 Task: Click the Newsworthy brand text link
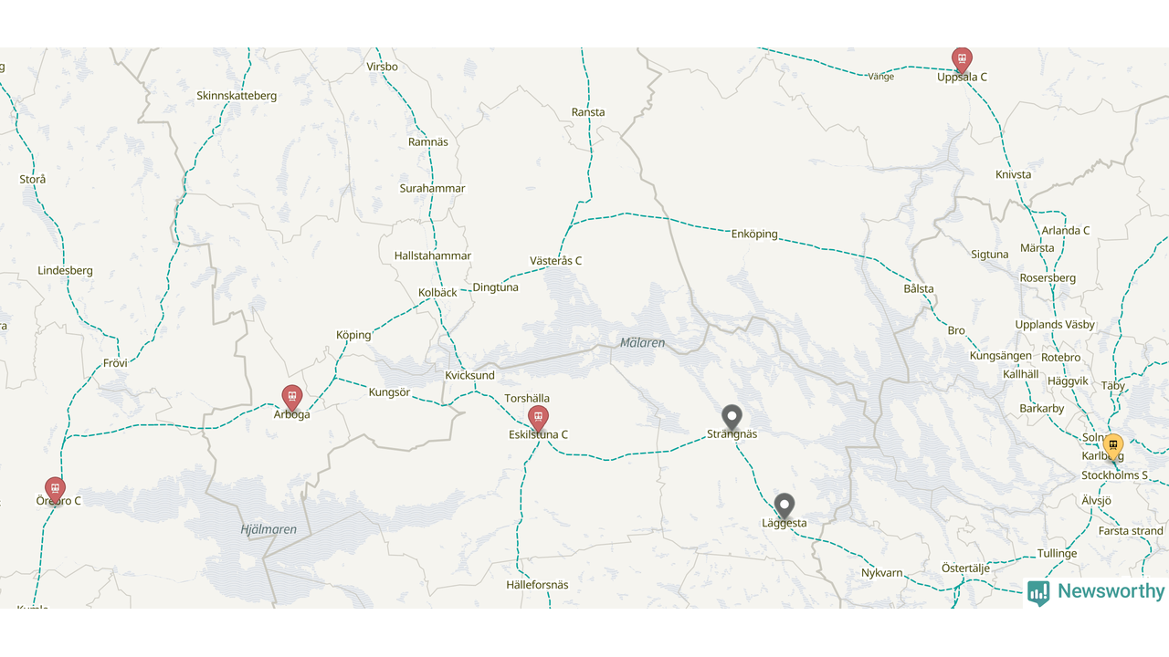tap(1111, 591)
